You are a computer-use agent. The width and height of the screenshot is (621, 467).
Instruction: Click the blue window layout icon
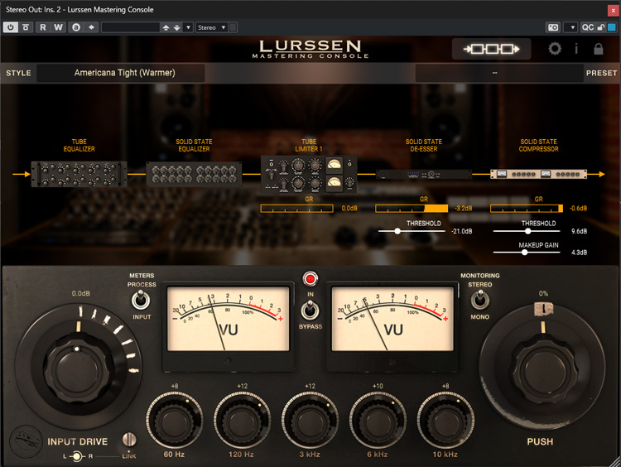coord(612,27)
